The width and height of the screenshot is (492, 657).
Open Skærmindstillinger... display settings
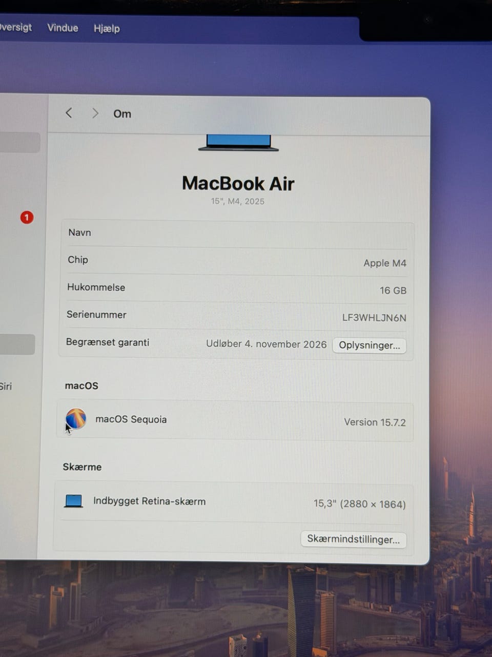(354, 539)
